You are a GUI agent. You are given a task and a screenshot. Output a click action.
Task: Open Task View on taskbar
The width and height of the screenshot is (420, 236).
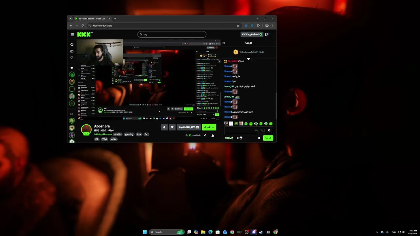point(189,232)
